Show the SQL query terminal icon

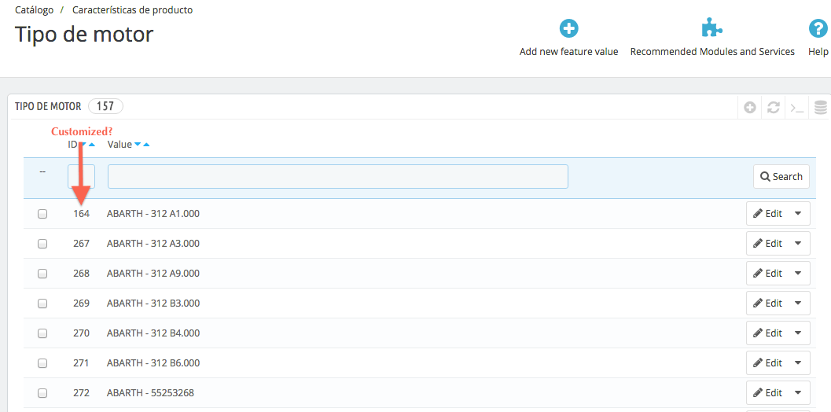[797, 108]
